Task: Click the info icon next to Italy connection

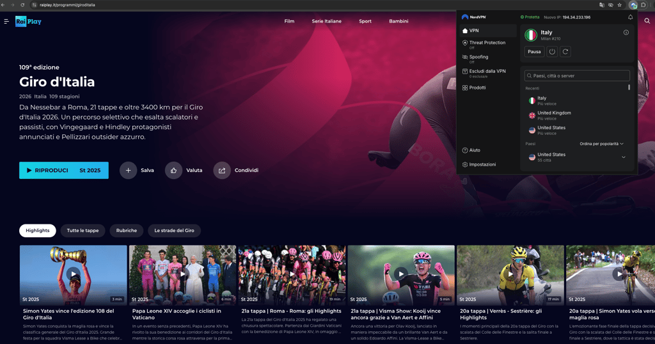Action: [x=626, y=33]
